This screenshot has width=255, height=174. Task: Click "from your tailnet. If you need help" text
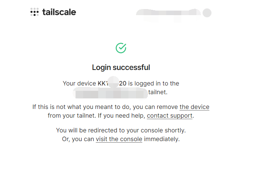click(96, 116)
